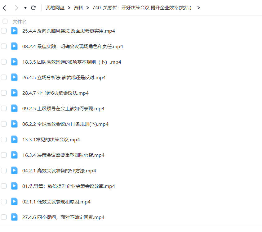Open file 18.3.5 团队高效沟通的8项基本规则（下）.mp4

point(72,62)
